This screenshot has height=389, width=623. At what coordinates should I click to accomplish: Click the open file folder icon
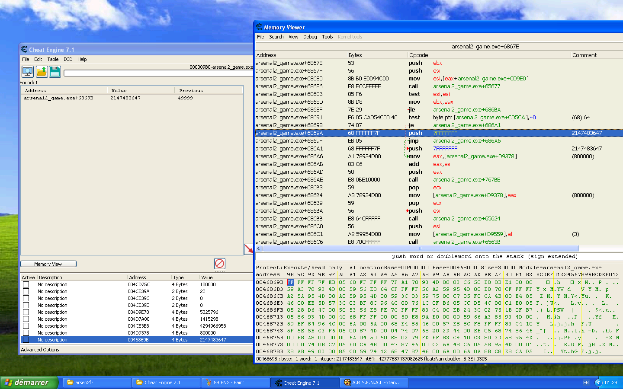(x=42, y=71)
